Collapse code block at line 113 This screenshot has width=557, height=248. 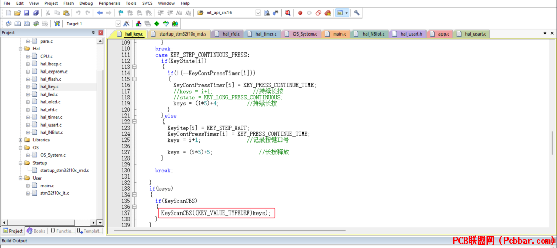[134, 67]
